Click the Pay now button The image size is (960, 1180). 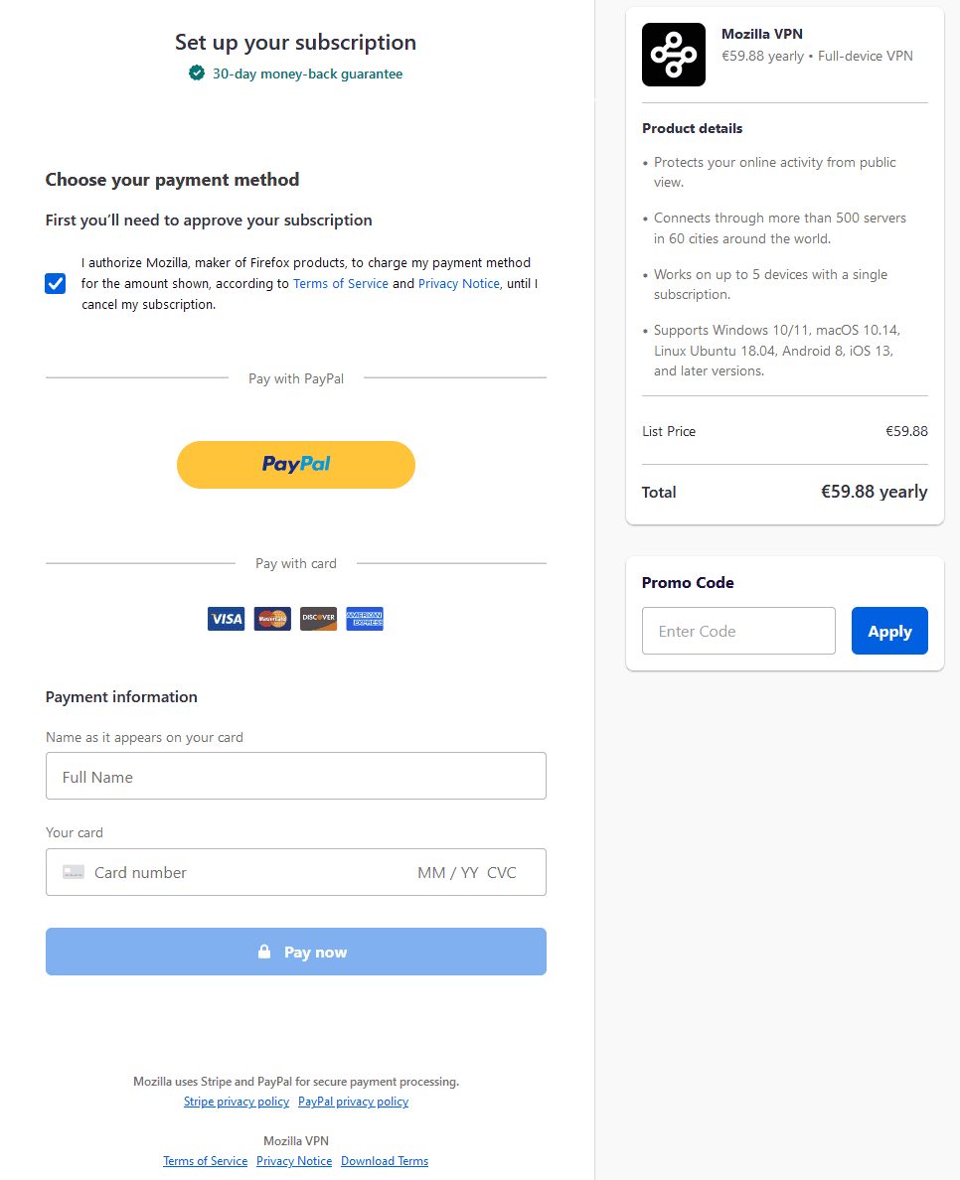(296, 952)
